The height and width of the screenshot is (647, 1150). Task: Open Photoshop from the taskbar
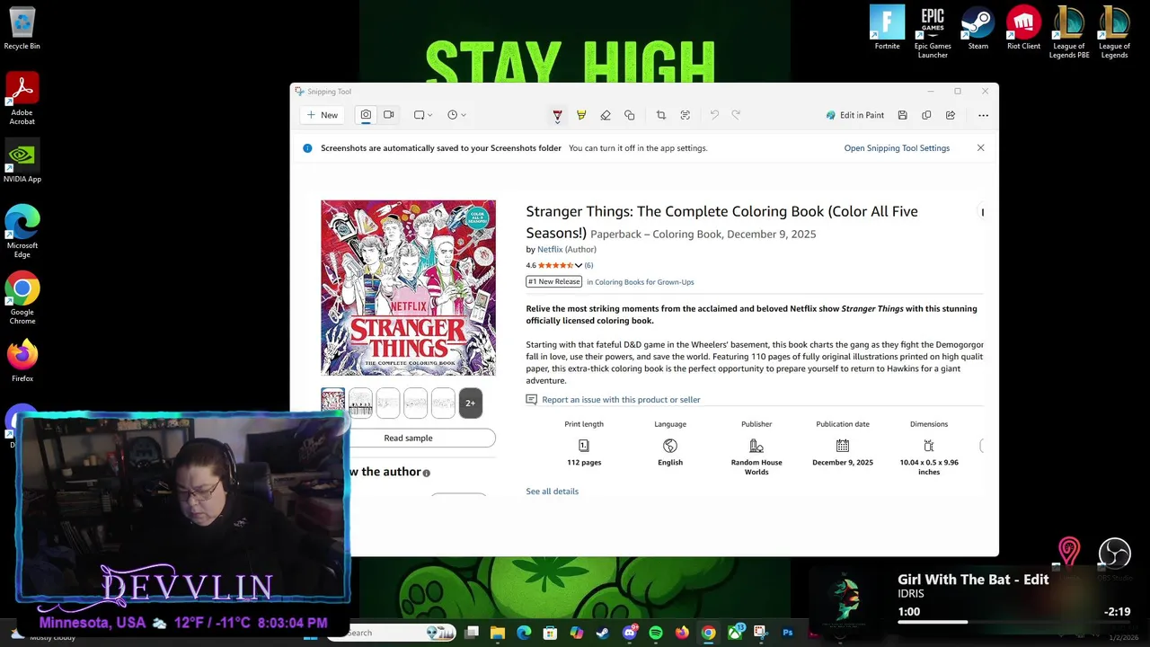point(788,633)
